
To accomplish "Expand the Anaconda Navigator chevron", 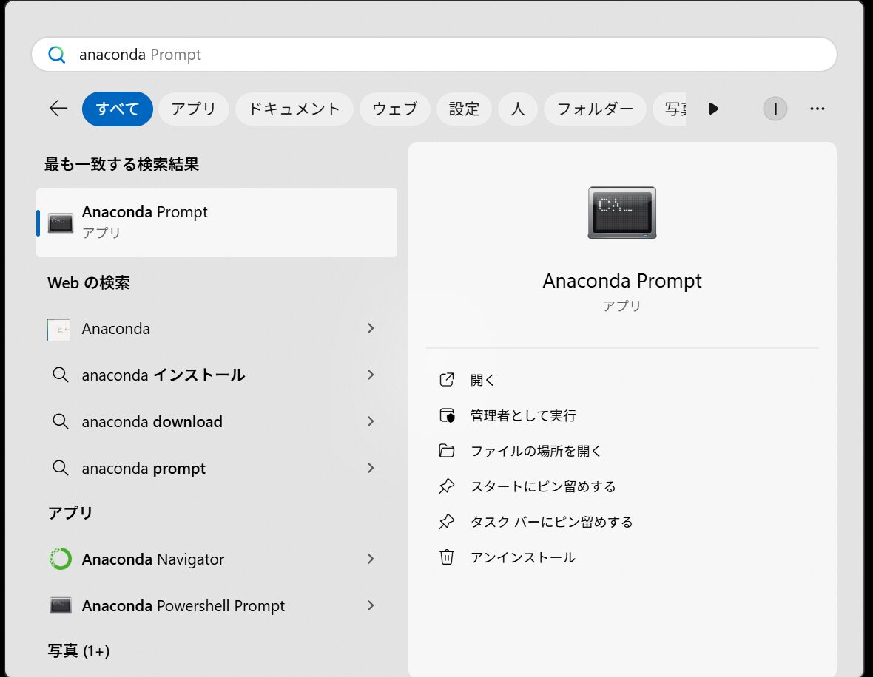I will (370, 559).
